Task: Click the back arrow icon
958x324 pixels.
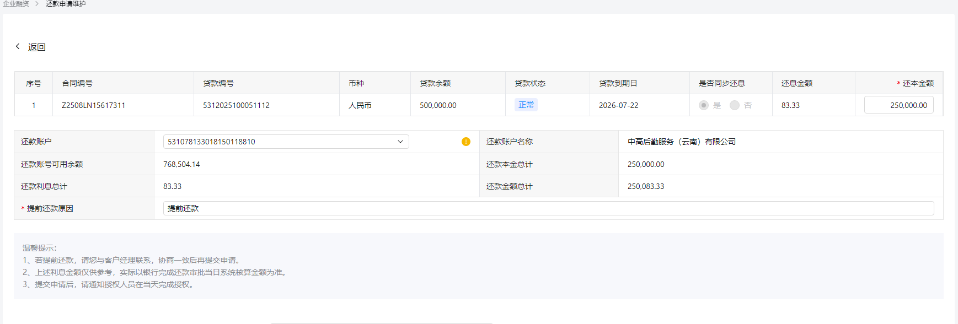Action: (18, 47)
